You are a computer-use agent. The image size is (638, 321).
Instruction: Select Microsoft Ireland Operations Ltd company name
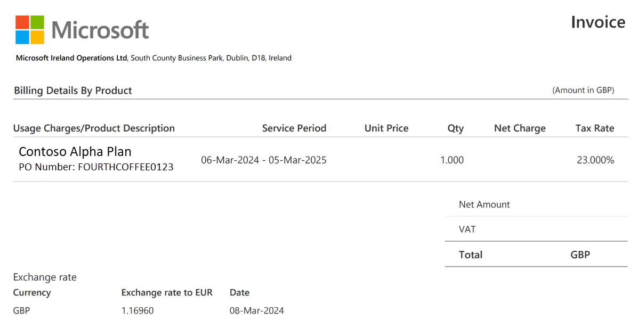72,58
